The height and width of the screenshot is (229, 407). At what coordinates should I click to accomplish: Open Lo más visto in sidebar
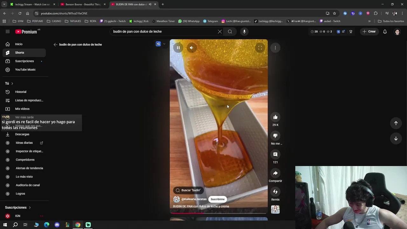coord(24,177)
